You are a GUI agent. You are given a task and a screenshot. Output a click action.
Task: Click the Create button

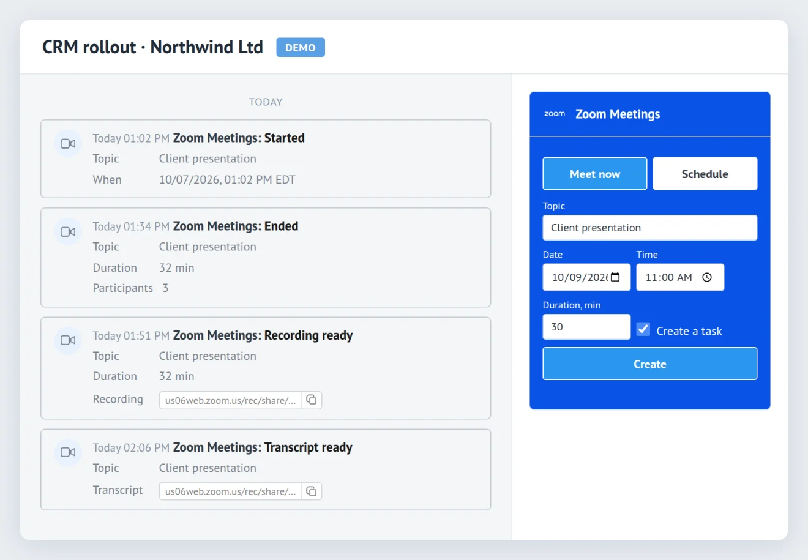tap(649, 364)
